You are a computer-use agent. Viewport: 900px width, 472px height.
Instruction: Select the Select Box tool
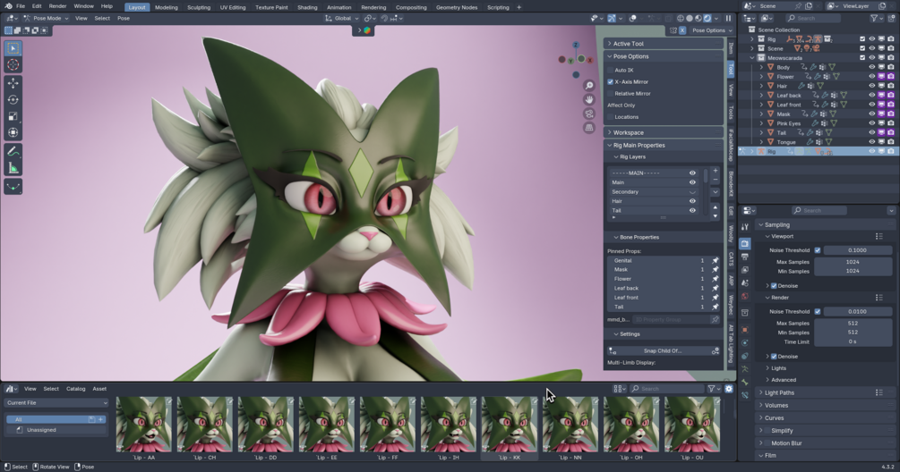point(13,48)
